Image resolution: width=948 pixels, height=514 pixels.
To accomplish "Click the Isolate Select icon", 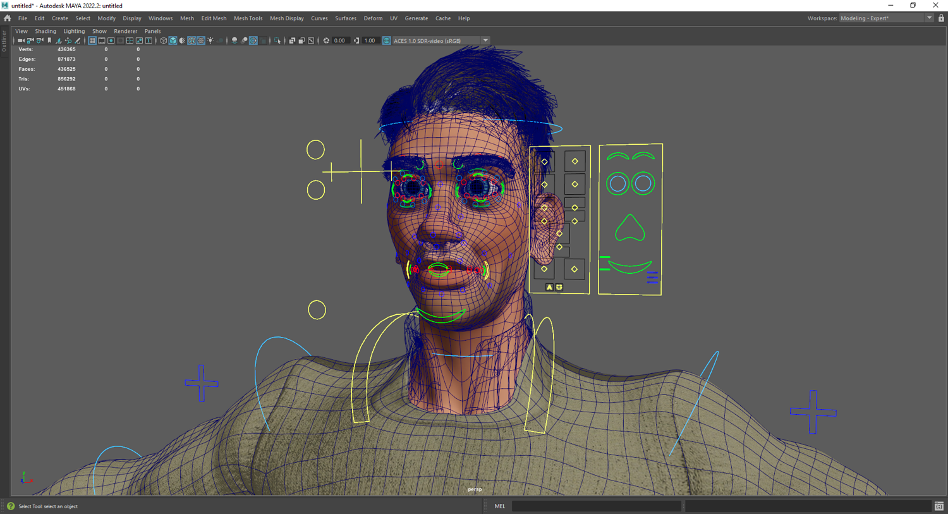I will (x=277, y=40).
